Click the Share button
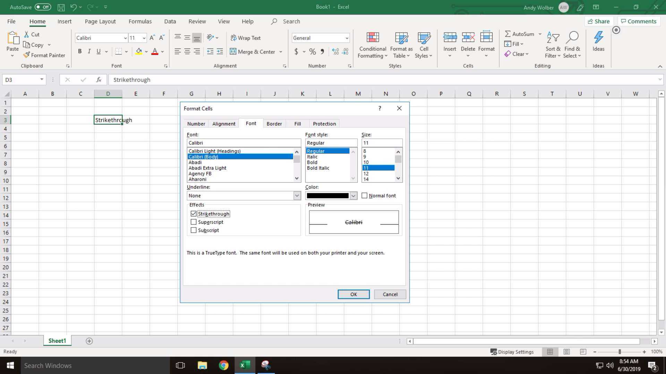666x374 pixels. coord(599,21)
